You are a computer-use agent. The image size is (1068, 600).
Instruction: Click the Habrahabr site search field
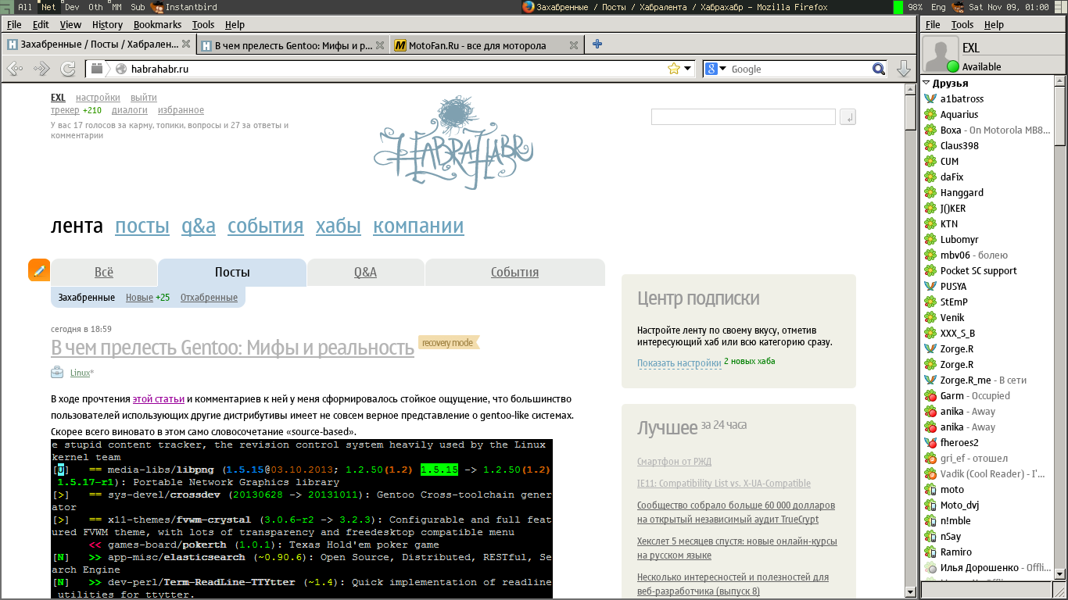tap(743, 117)
